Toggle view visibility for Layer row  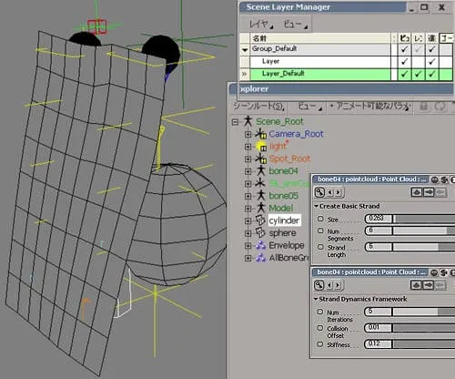pyautogui.click(x=404, y=62)
